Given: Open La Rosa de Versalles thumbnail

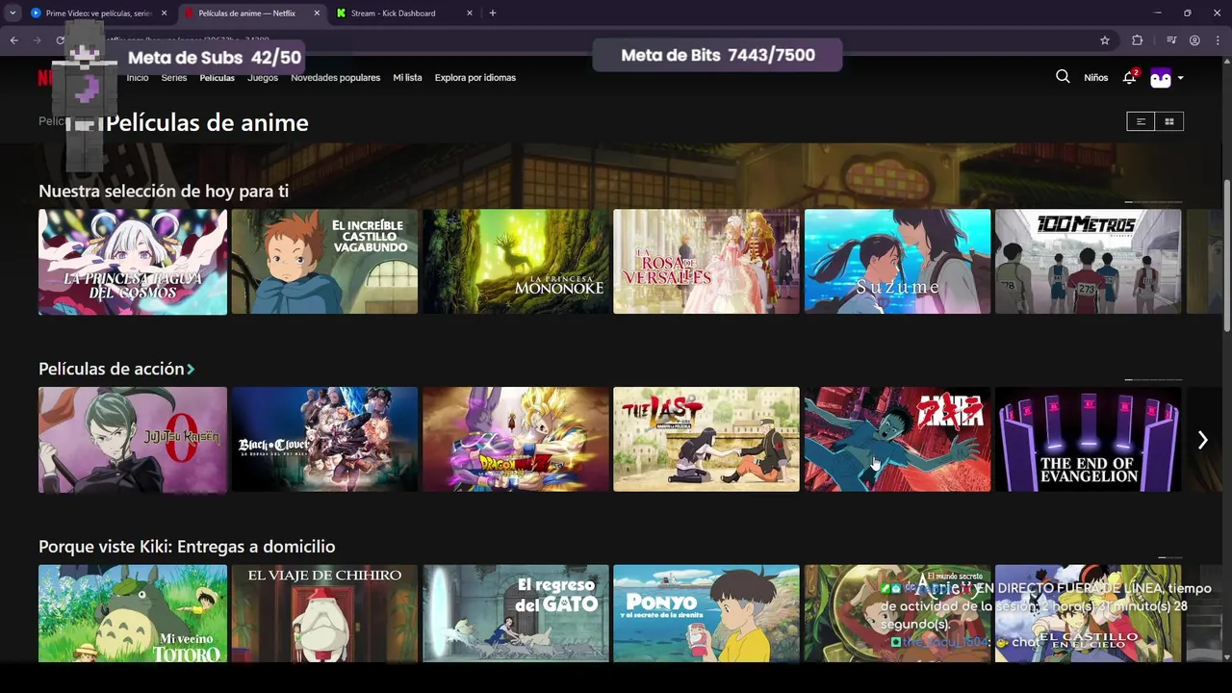Looking at the screenshot, I should 706,262.
